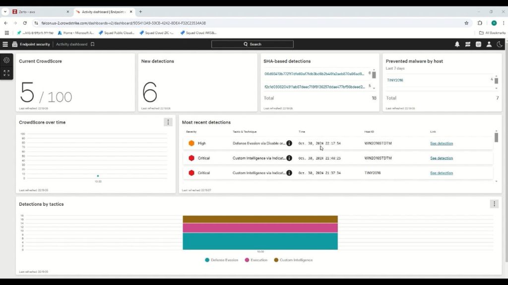Viewport: 508px width, 285px height.
Task: Click the notifications bell icon
Action: (x=457, y=44)
